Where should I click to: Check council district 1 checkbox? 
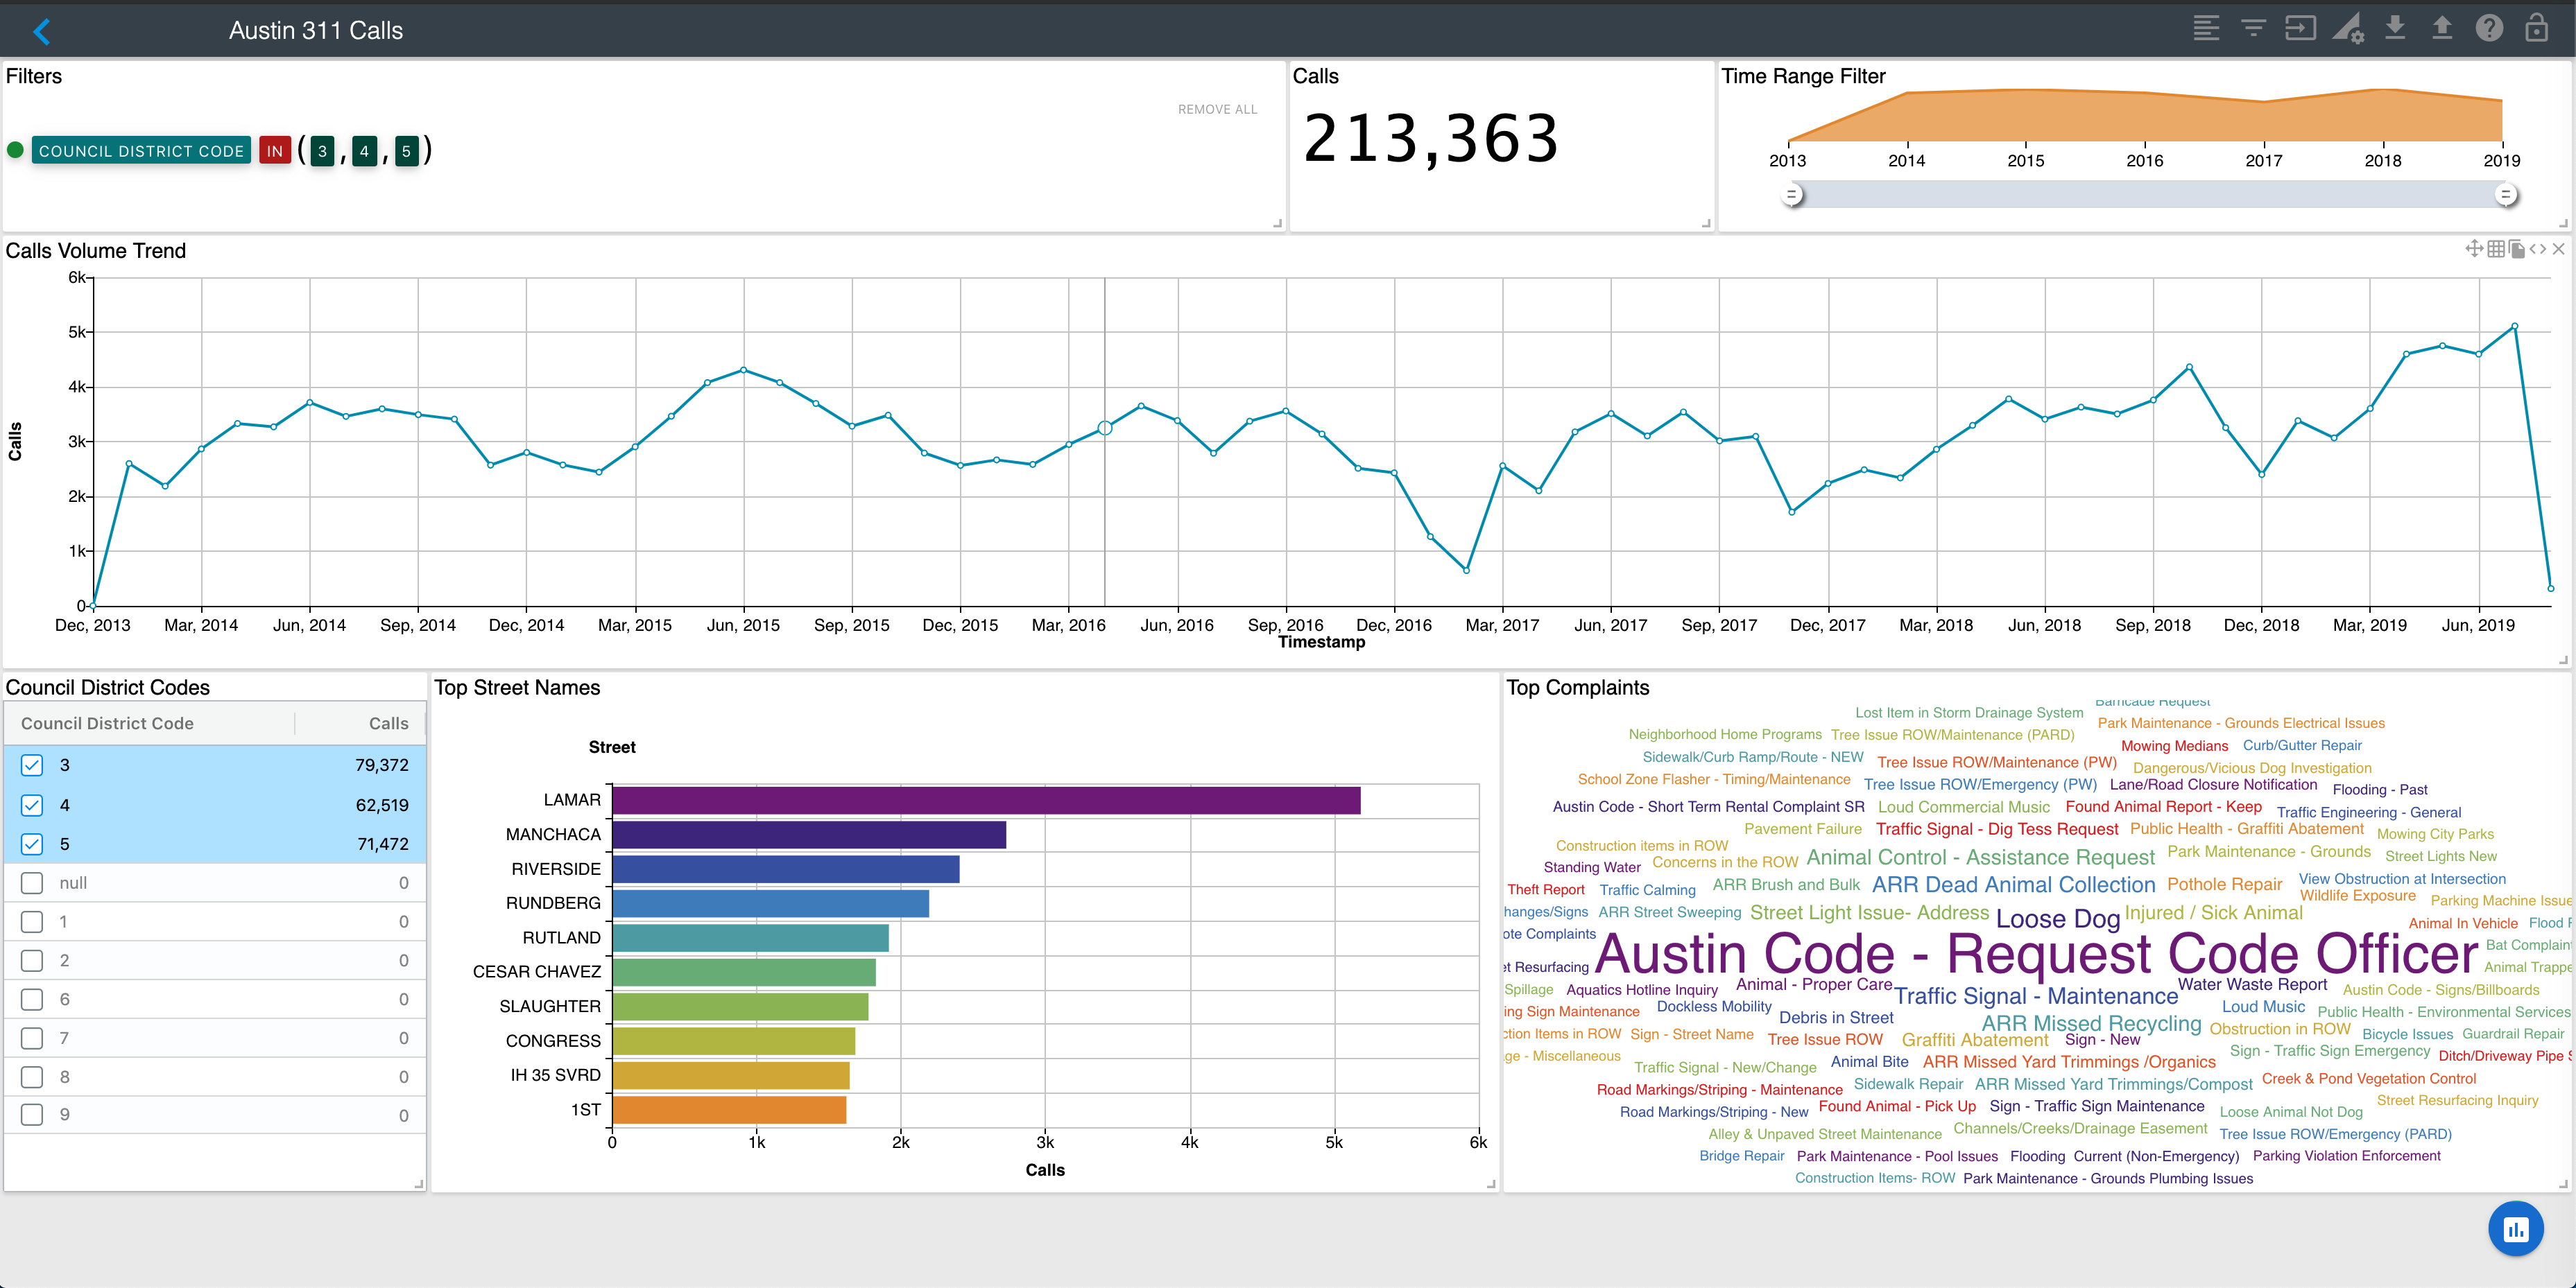[32, 921]
